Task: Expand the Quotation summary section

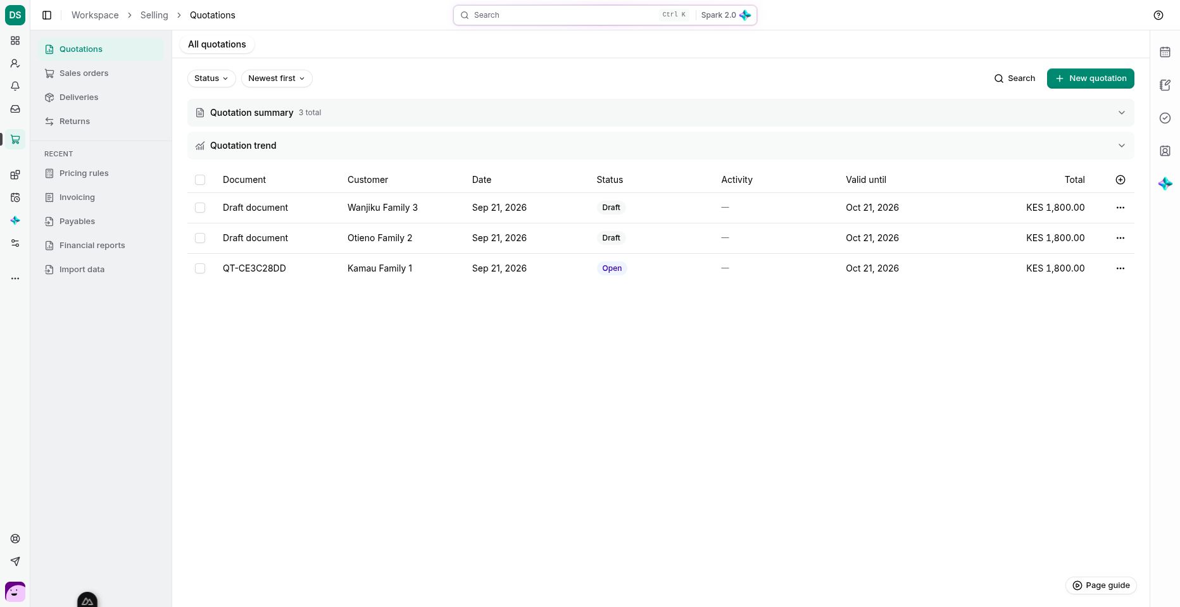Action: (660, 113)
